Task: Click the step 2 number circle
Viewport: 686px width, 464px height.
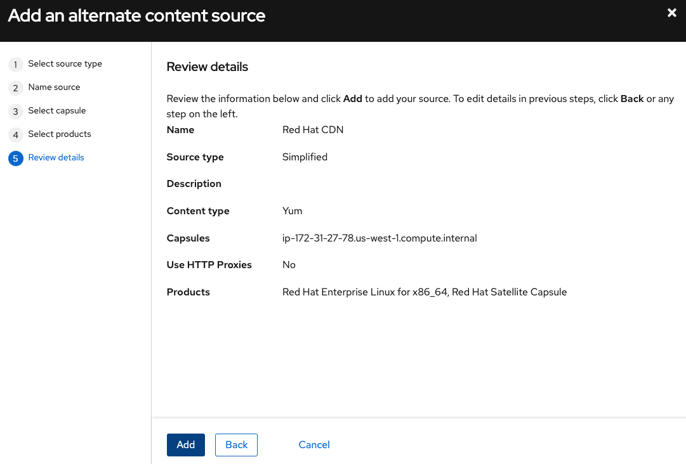Action: (15, 88)
